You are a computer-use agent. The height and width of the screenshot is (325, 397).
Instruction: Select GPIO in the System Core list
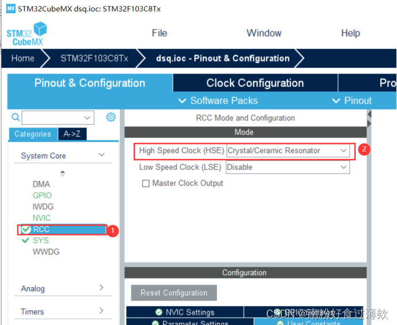(42, 195)
